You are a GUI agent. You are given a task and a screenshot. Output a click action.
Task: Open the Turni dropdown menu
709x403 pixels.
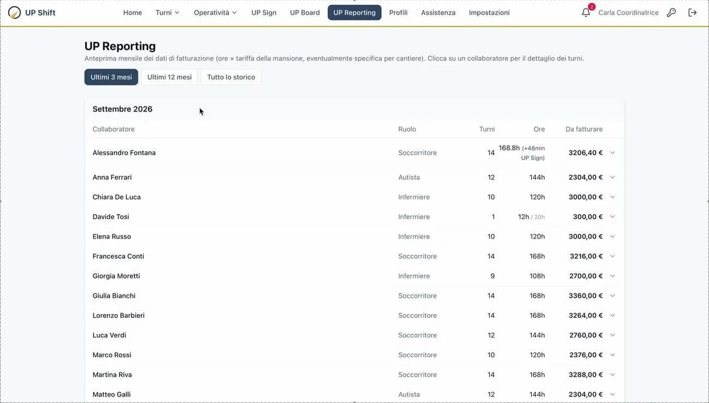(167, 13)
